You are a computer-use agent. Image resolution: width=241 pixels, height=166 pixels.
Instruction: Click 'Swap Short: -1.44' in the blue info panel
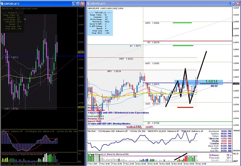tap(100, 33)
